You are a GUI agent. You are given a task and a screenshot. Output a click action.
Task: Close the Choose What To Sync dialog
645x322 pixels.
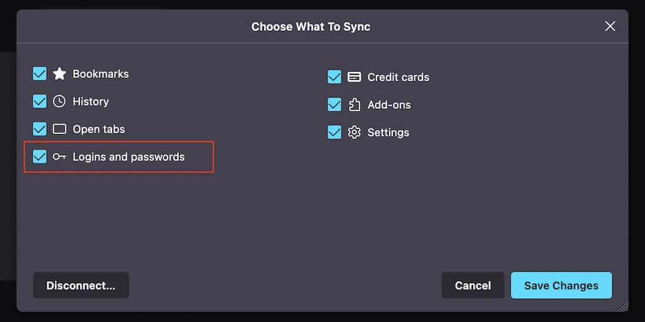click(x=610, y=26)
